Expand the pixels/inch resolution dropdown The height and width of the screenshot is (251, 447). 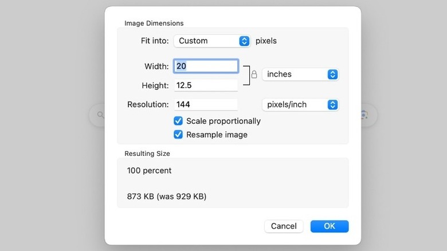[x=300, y=104]
